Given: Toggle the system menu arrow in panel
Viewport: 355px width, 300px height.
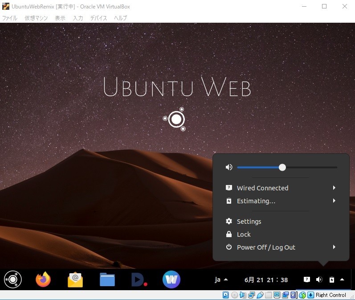Looking at the screenshot, I should click(x=342, y=279).
